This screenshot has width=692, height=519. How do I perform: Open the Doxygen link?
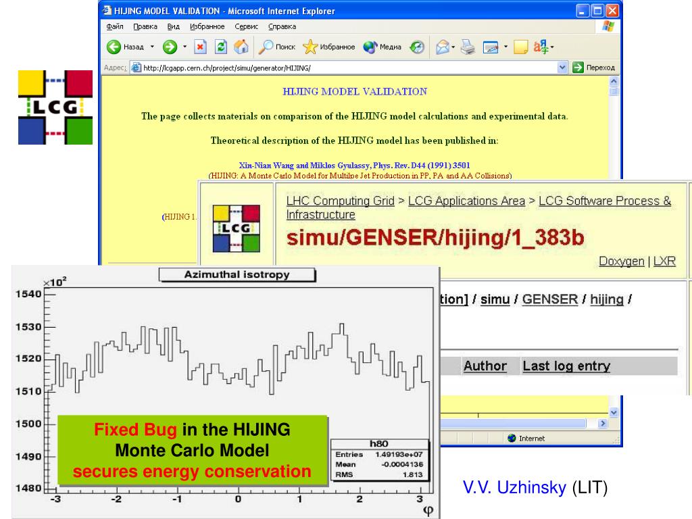pos(622,262)
